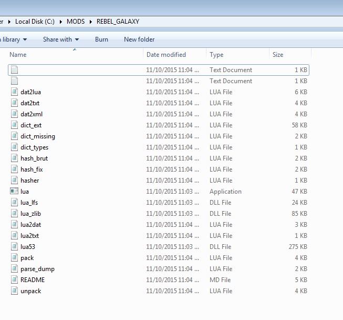Select the dat2lua file icon

(x=14, y=92)
